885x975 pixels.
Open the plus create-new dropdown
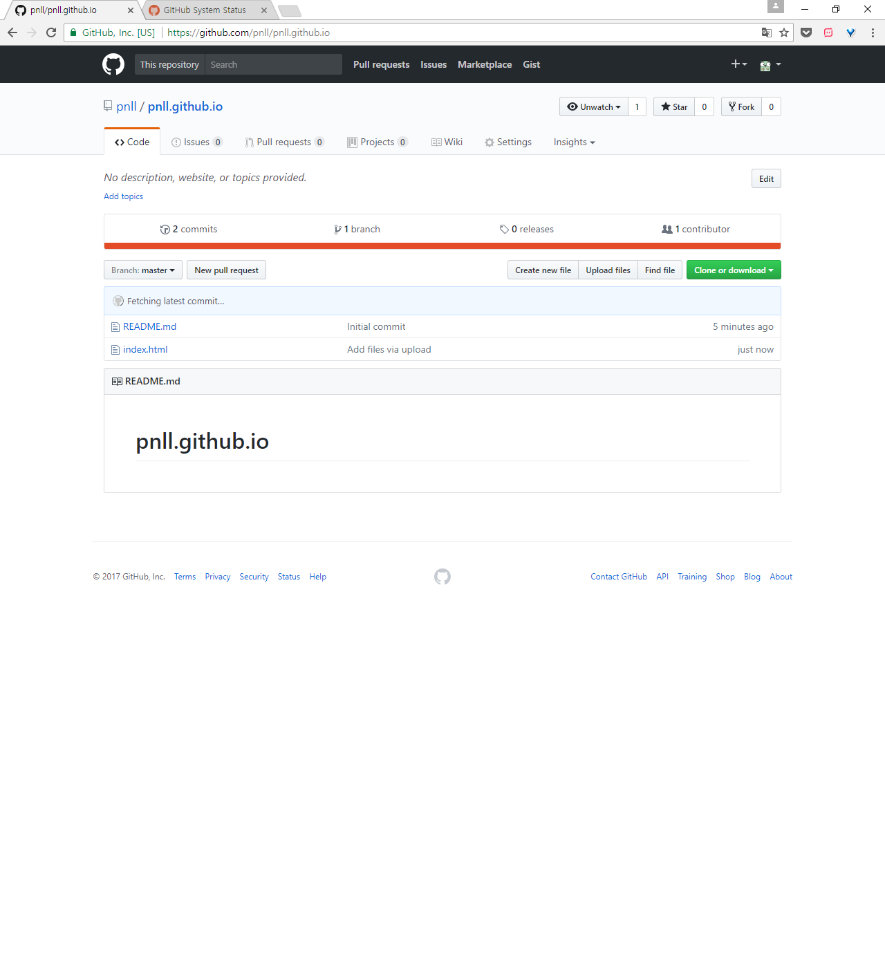click(x=739, y=64)
